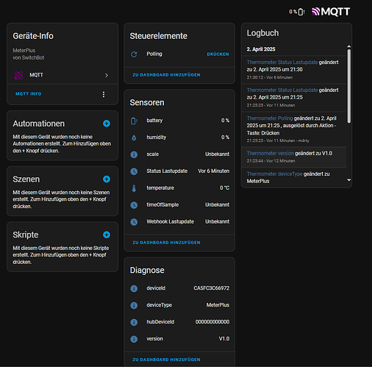Viewport: 372px width, 367px height.
Task: Add a new scene with plus icon
Action: coord(107,179)
